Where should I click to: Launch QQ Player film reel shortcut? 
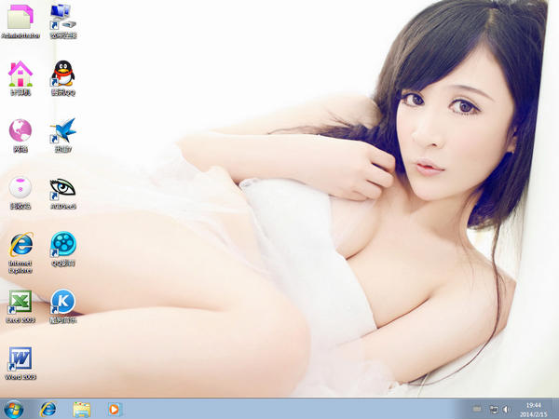[62, 246]
